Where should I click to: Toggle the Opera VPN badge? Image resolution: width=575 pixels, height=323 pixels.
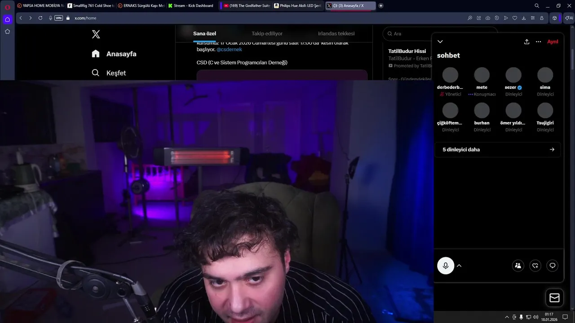pos(59,18)
